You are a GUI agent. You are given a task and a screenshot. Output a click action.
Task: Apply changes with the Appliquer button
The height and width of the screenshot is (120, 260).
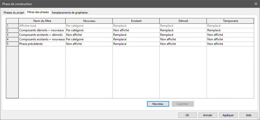[228, 115]
